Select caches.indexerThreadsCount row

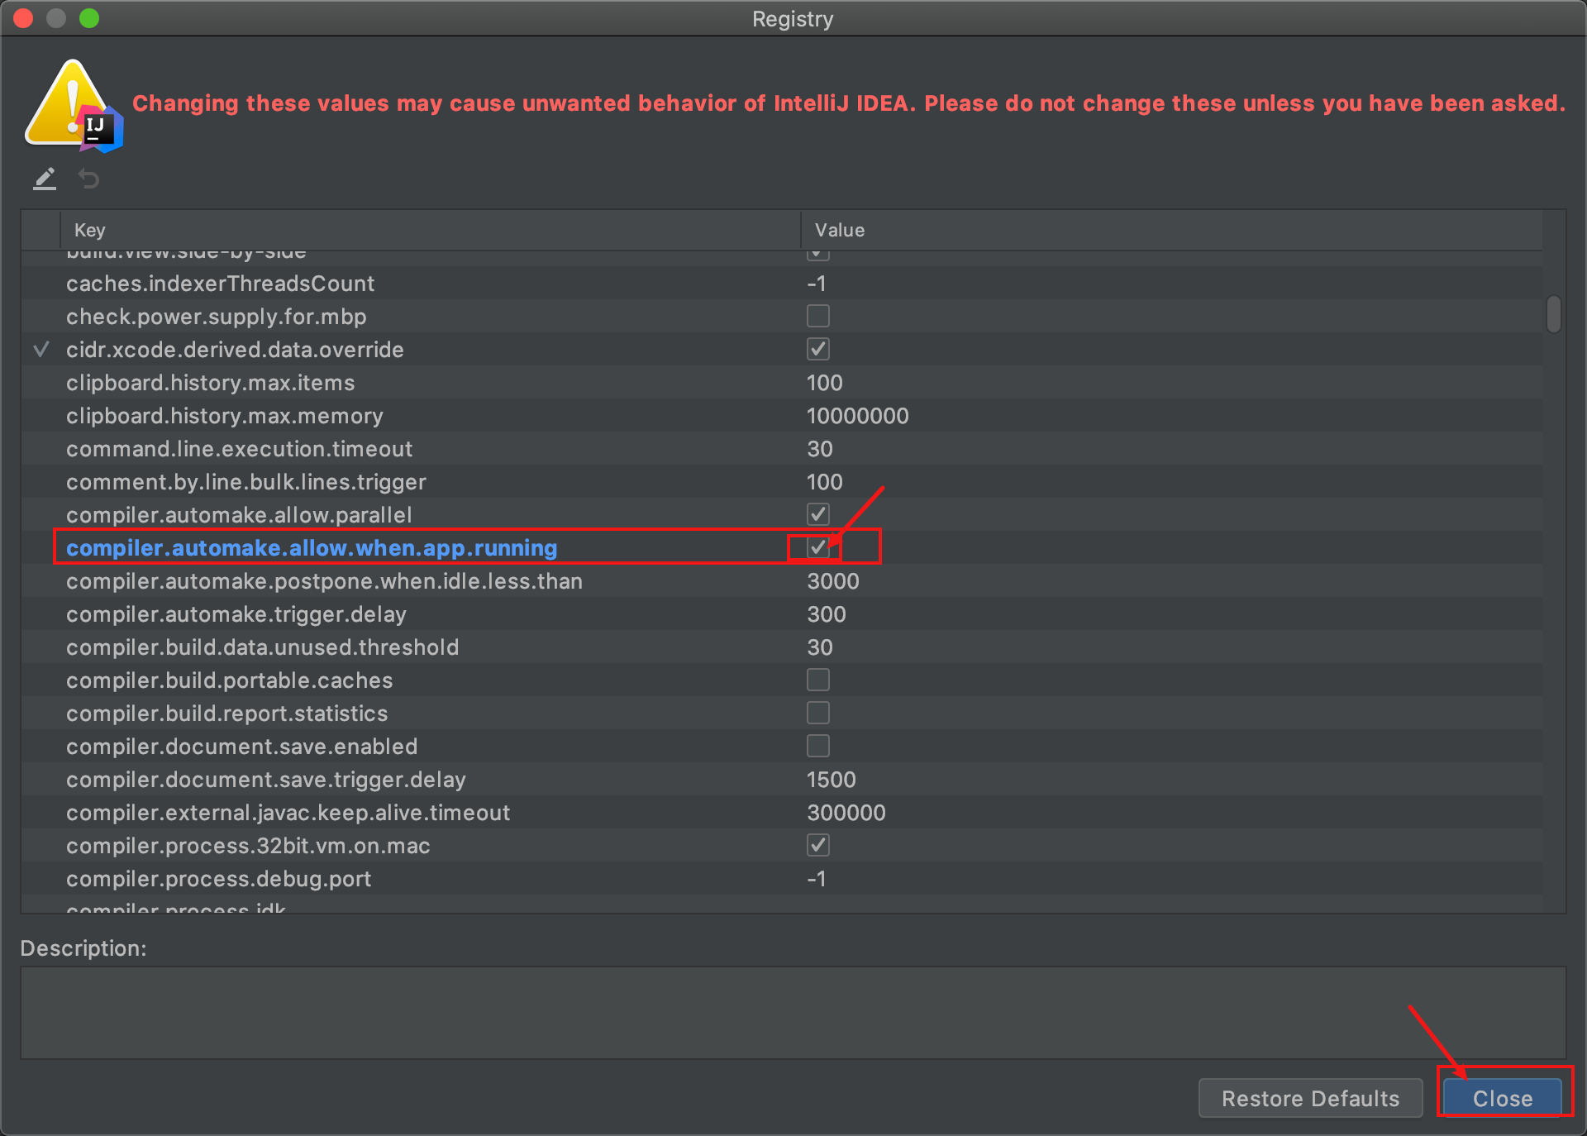781,283
